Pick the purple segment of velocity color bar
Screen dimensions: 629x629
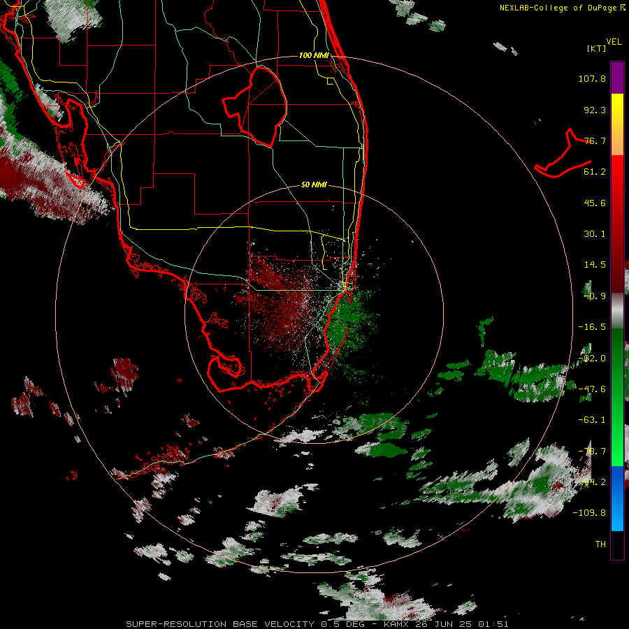[x=617, y=78]
